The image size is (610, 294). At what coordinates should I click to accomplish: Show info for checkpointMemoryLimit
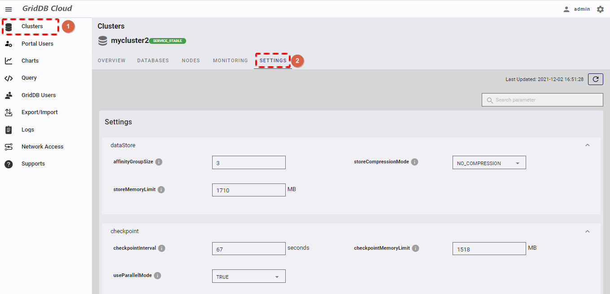coord(415,248)
